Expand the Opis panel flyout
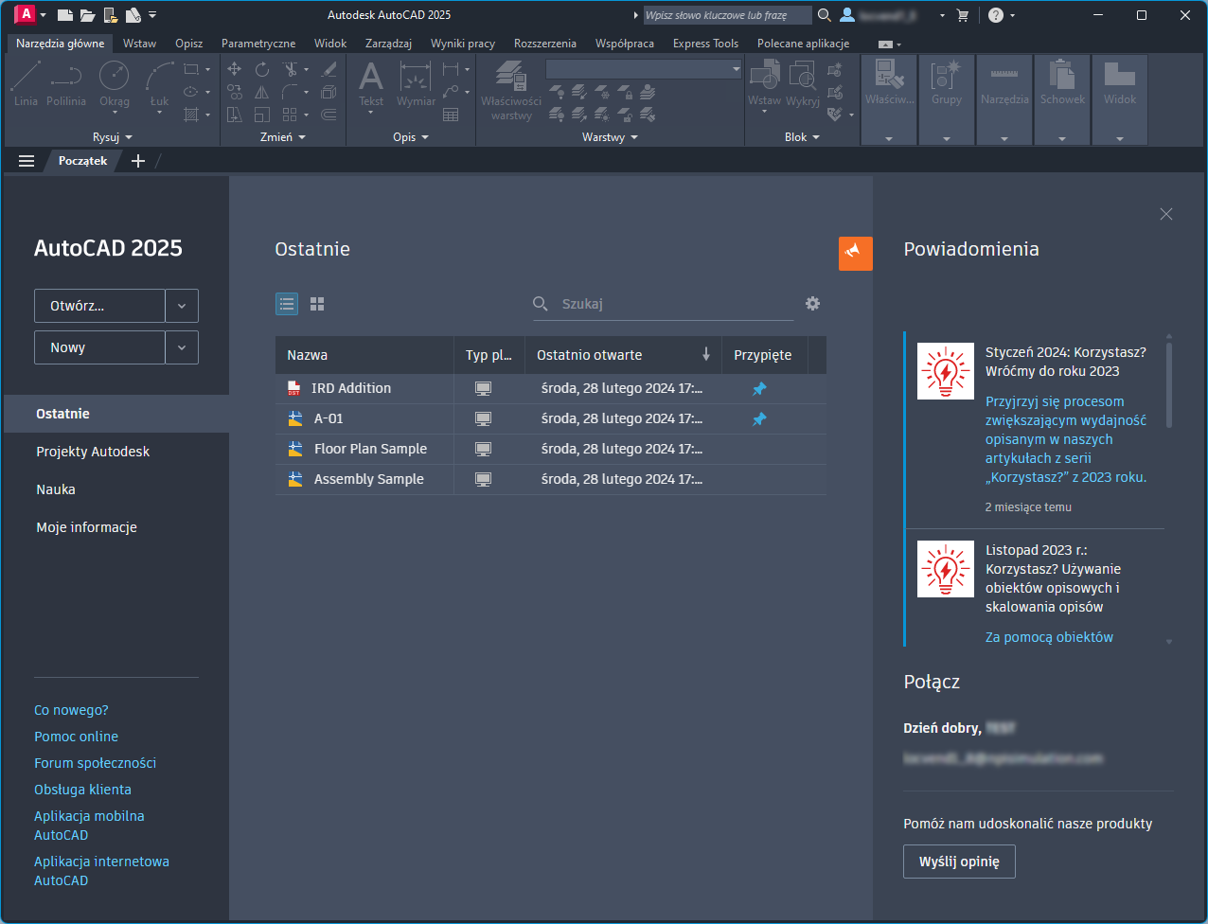 [x=411, y=137]
